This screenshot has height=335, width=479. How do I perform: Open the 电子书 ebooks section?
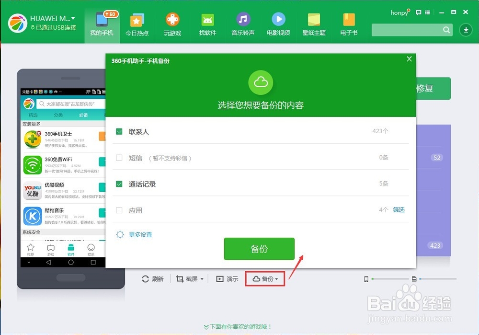pos(348,22)
